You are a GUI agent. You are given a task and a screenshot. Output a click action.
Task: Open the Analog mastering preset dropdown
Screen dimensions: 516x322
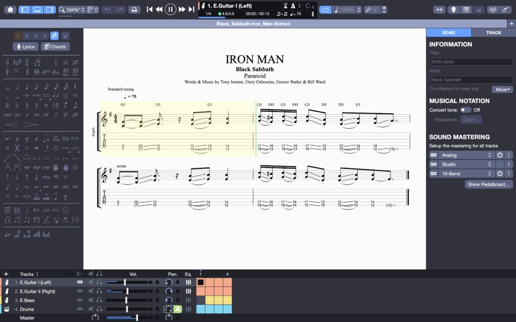(x=466, y=155)
